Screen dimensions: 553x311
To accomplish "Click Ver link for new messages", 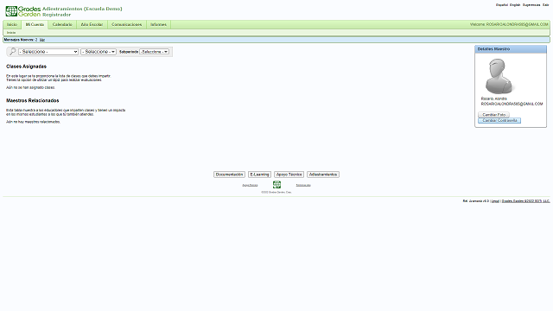I will (x=42, y=40).
